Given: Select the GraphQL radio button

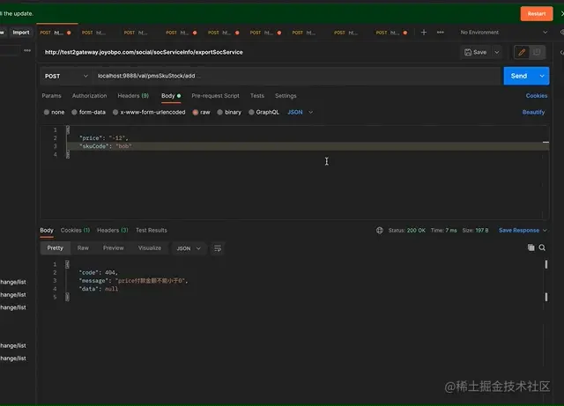Looking at the screenshot, I should pyautogui.click(x=251, y=112).
